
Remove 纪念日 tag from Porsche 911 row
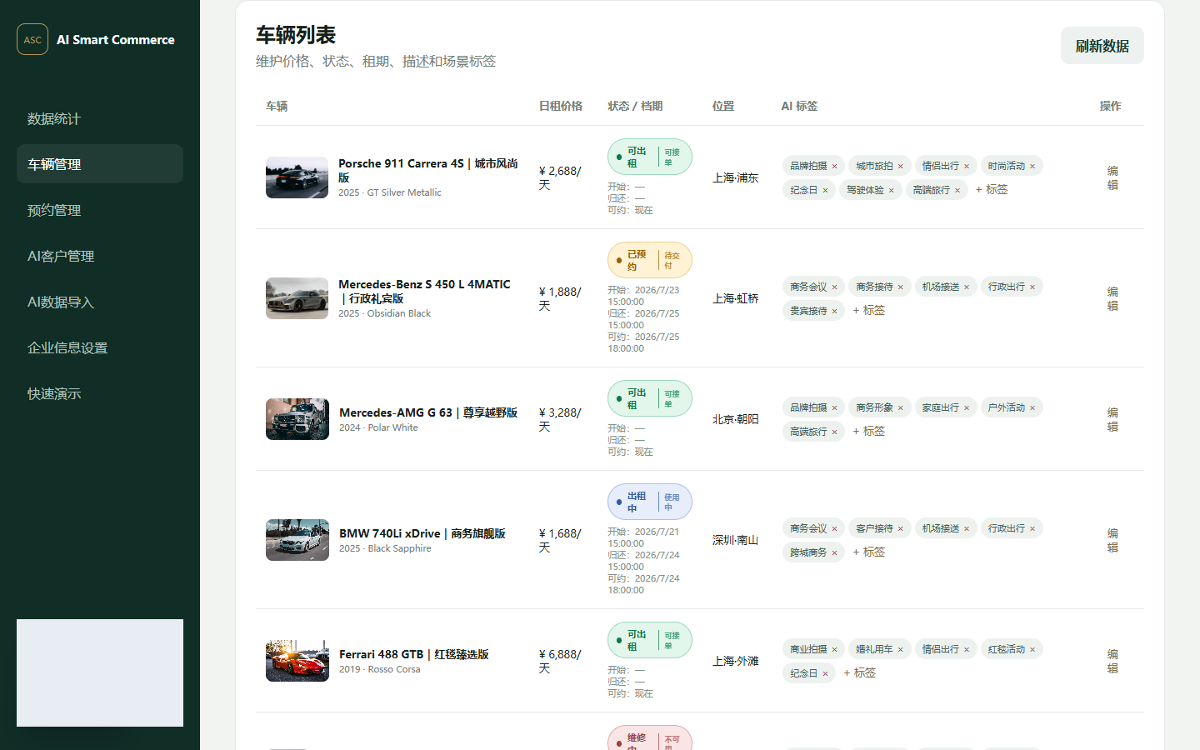point(825,190)
